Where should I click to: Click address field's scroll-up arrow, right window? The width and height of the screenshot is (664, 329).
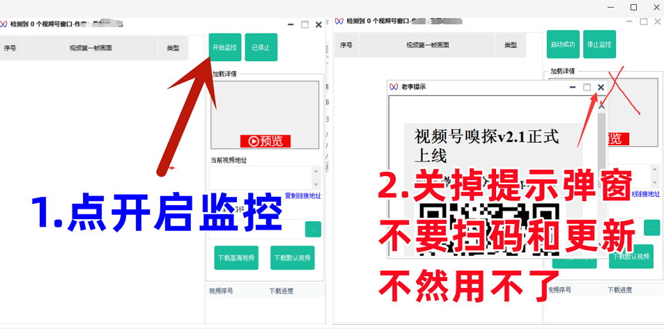coord(656,169)
